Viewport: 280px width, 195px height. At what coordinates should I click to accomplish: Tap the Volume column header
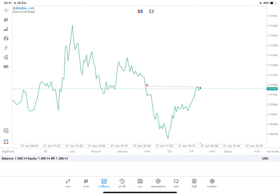point(122,151)
